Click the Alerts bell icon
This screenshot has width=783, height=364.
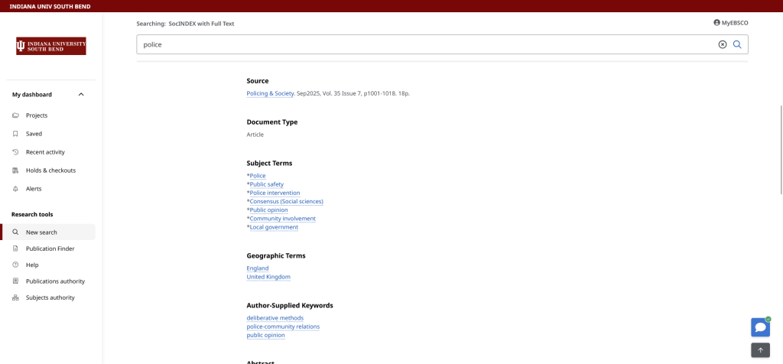(x=15, y=189)
